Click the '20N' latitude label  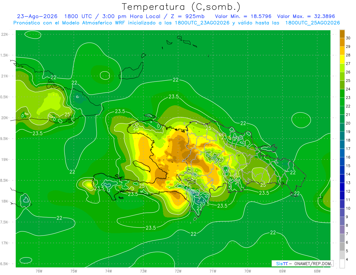click(x=5, y=118)
